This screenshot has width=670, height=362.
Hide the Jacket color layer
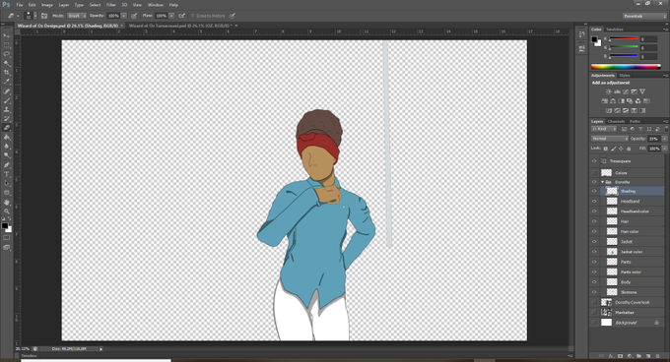pyautogui.click(x=594, y=252)
